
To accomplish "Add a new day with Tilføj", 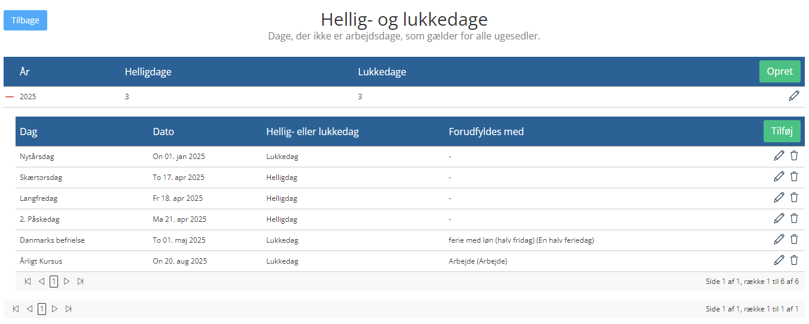I will tap(782, 132).
